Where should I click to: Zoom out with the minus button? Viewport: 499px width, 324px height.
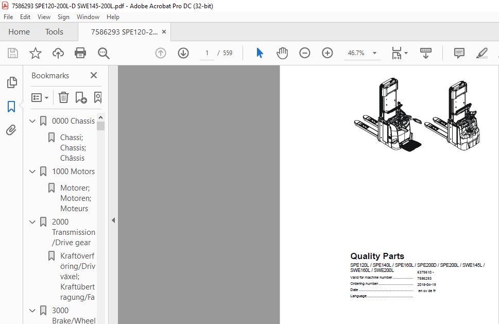(304, 53)
